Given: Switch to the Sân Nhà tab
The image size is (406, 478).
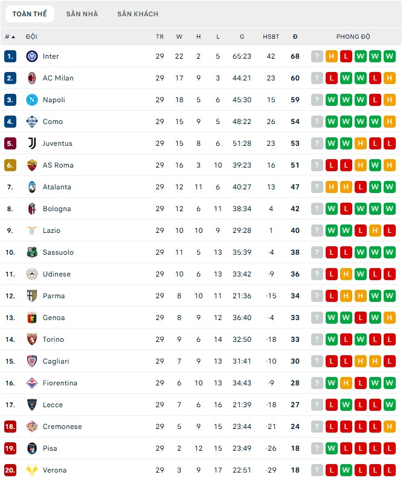Looking at the screenshot, I should [82, 14].
